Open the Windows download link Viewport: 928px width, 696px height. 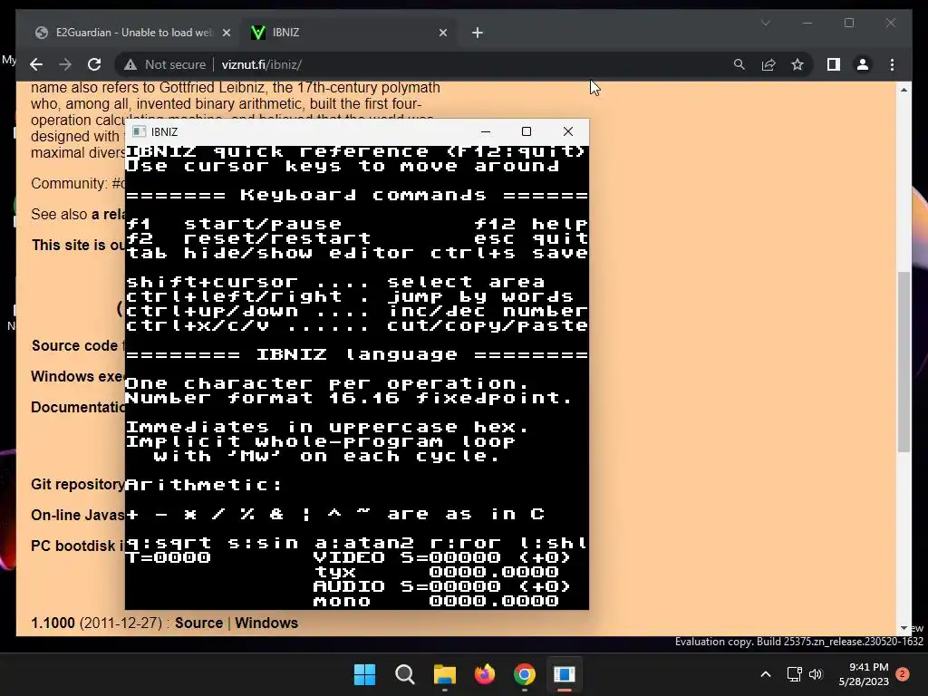pos(266,623)
